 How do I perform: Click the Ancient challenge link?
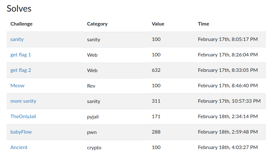19,147
